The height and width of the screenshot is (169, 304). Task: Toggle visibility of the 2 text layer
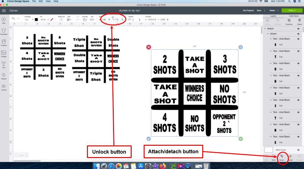pyautogui.click(x=298, y=100)
